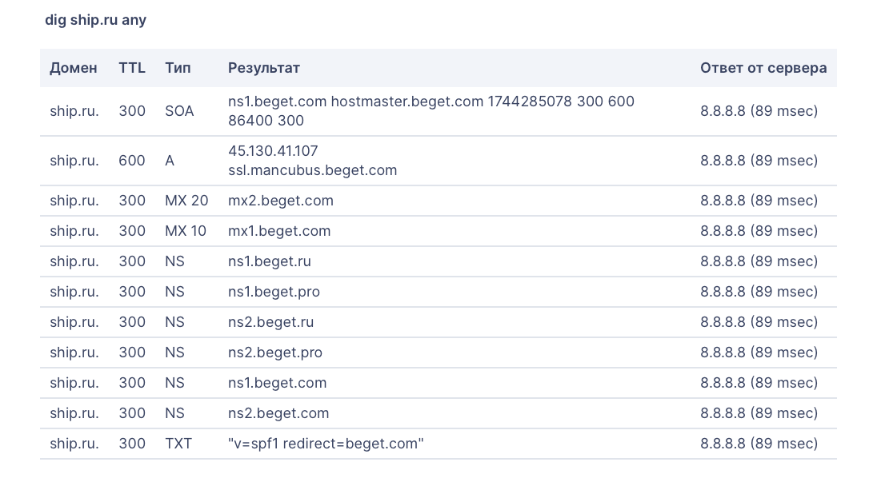The width and height of the screenshot is (877, 486).
Task: Click the SOA record type cell
Action: tap(179, 111)
